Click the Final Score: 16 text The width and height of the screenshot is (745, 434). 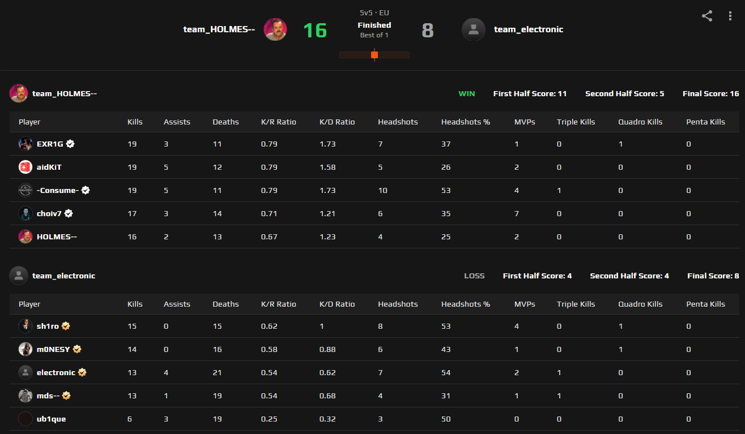[x=711, y=93]
